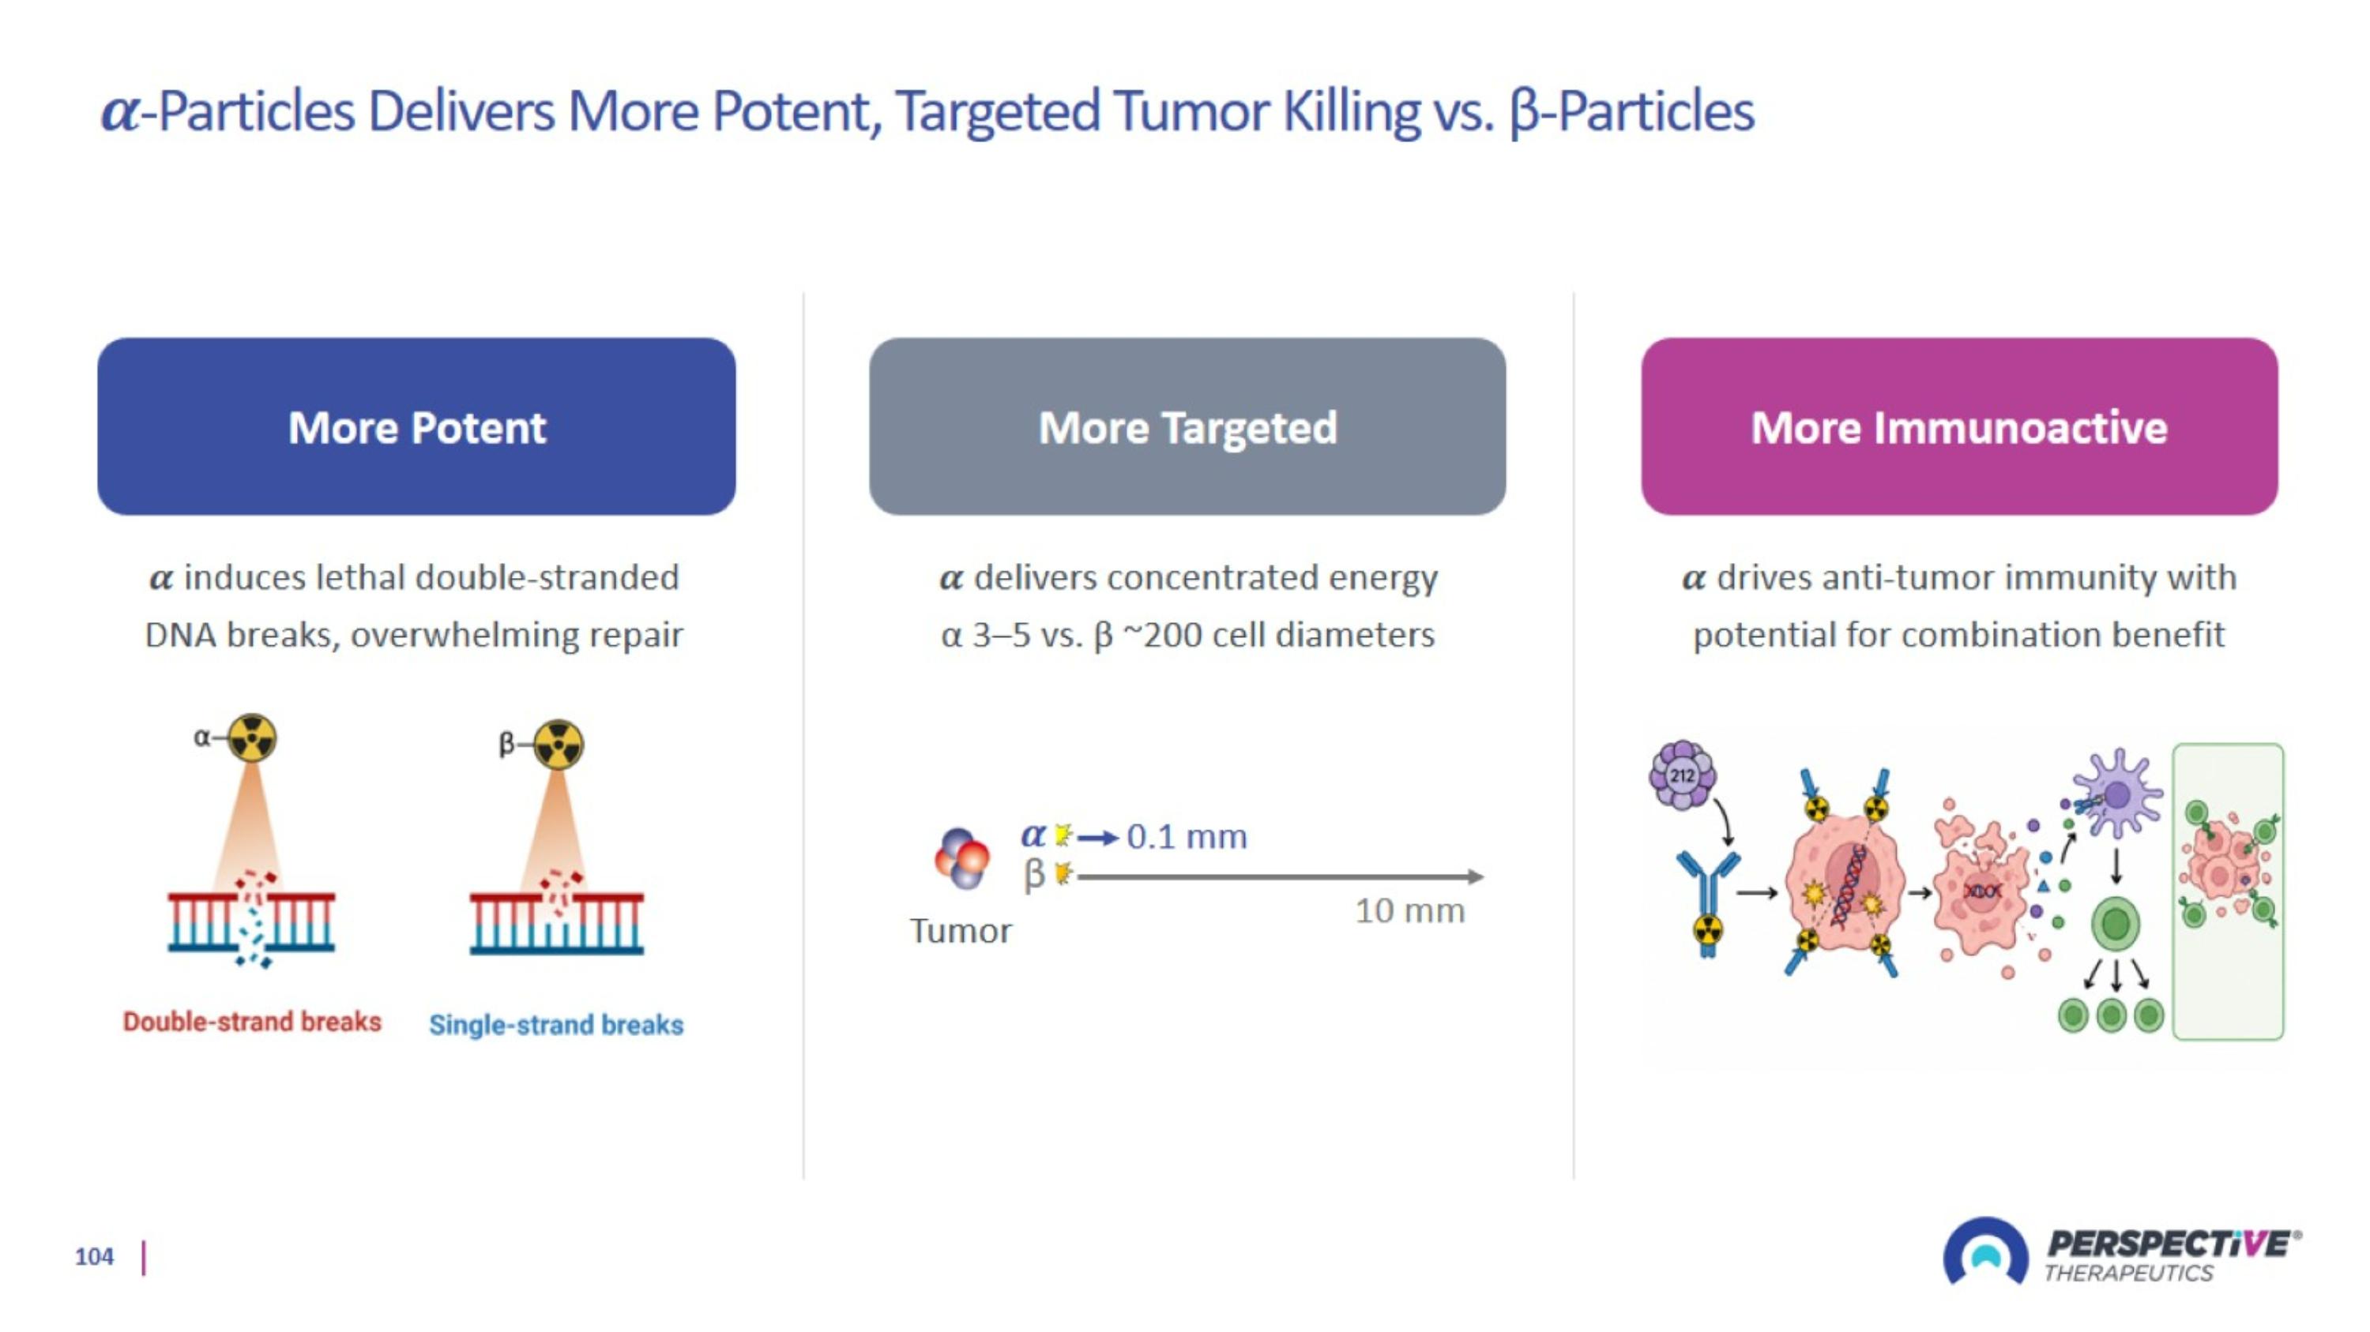This screenshot has height=1332, width=2370.
Task: Click the More Potent blue box
Action: tap(417, 426)
